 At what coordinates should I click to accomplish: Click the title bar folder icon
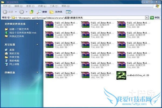pyautogui.click(x=3, y=2)
